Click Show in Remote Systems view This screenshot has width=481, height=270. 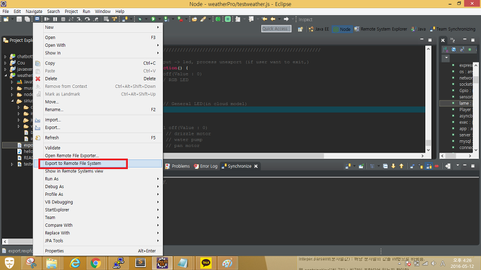click(x=98, y=171)
